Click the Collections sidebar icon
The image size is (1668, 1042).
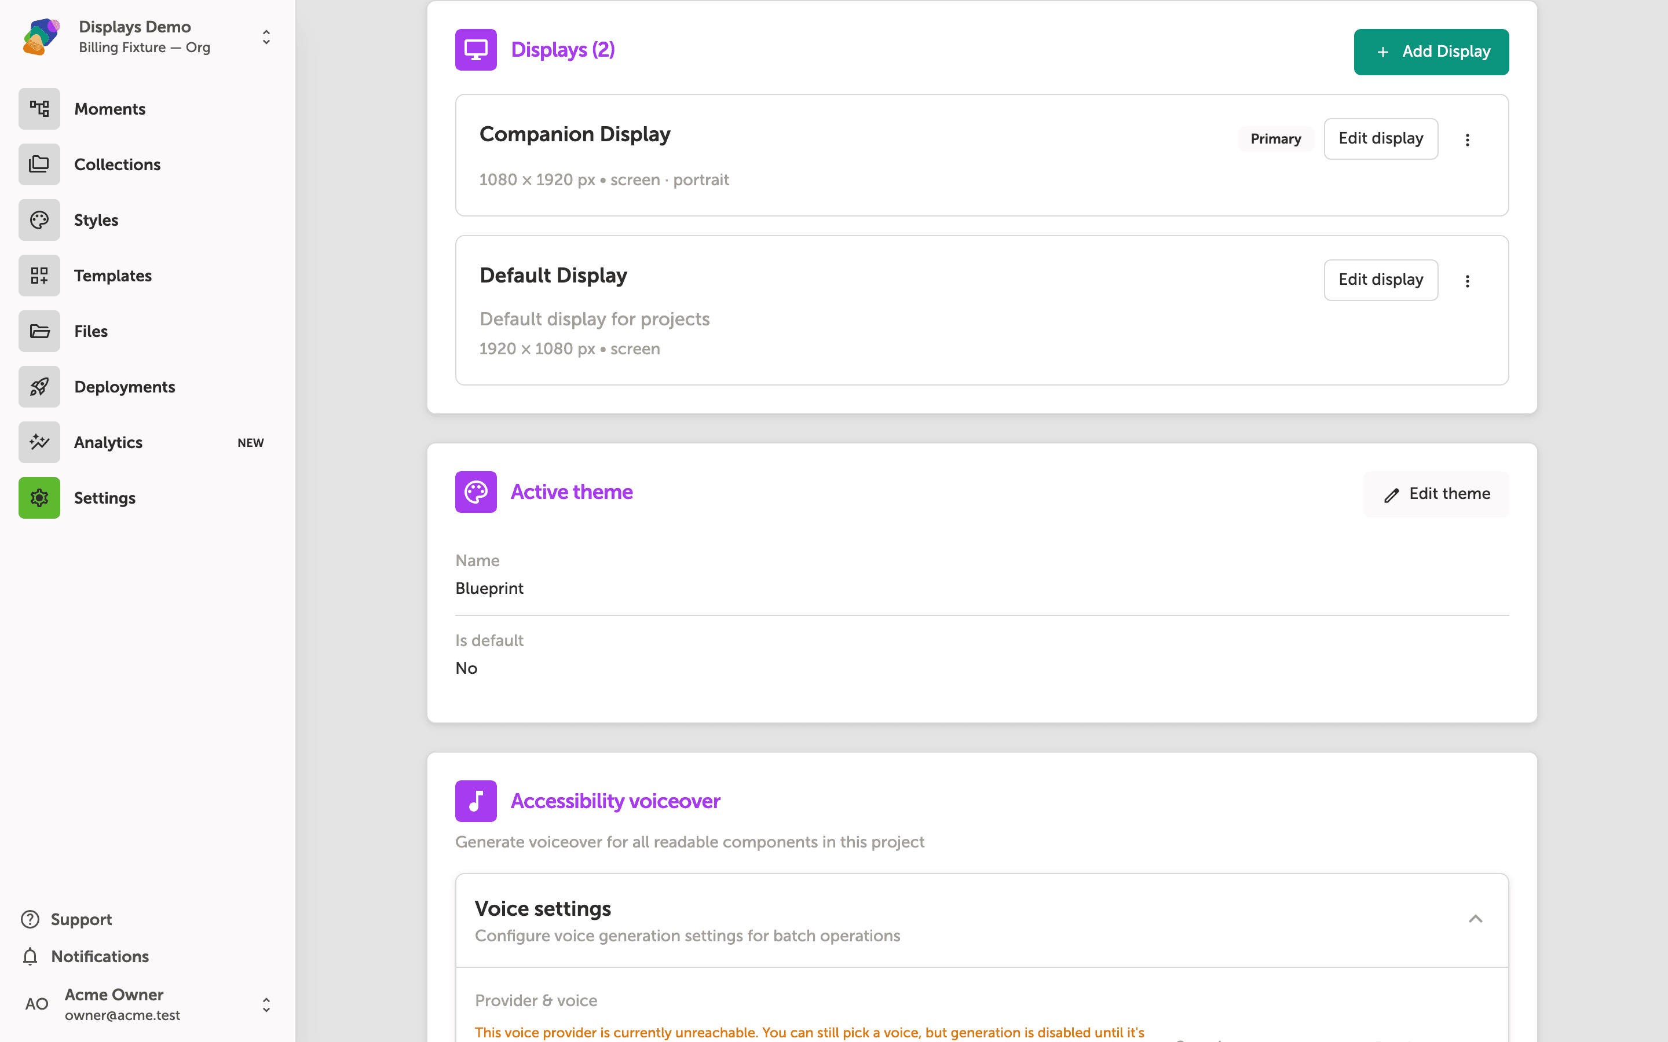39,164
